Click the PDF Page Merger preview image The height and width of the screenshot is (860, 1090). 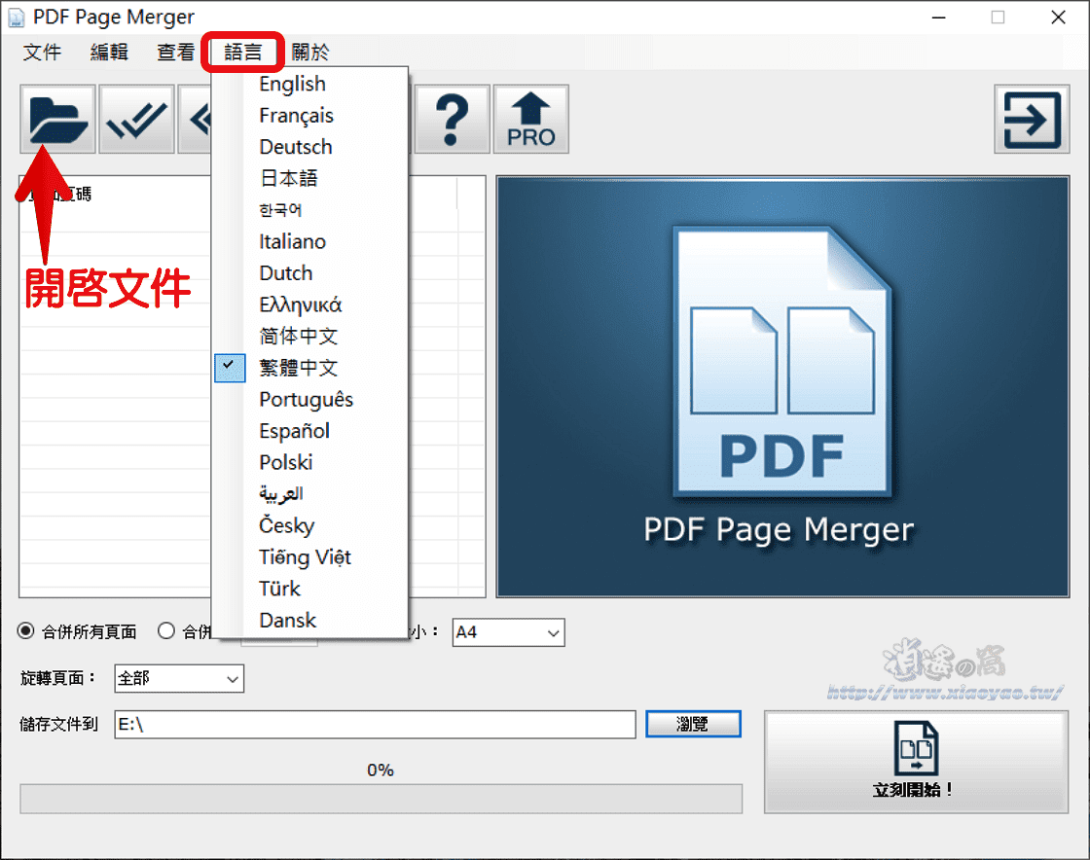782,386
